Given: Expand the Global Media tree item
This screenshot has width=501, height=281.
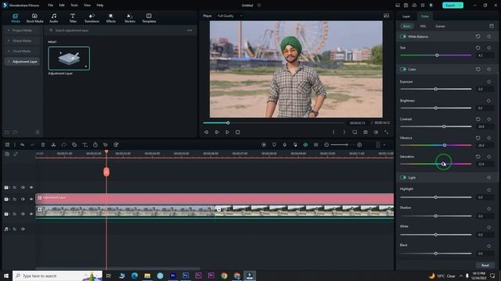Looking at the screenshot, I should coord(9,41).
